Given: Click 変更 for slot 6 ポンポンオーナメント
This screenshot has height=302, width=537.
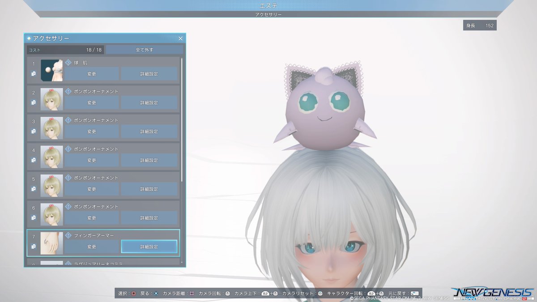Looking at the screenshot, I should point(92,218).
